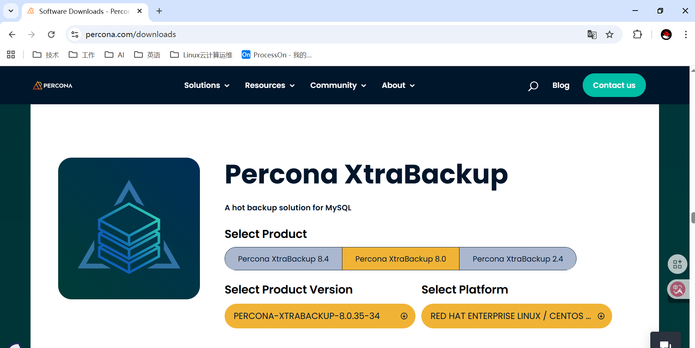Open the 技术 bookmark folder
This screenshot has height=348, width=695.
pyautogui.click(x=46, y=55)
